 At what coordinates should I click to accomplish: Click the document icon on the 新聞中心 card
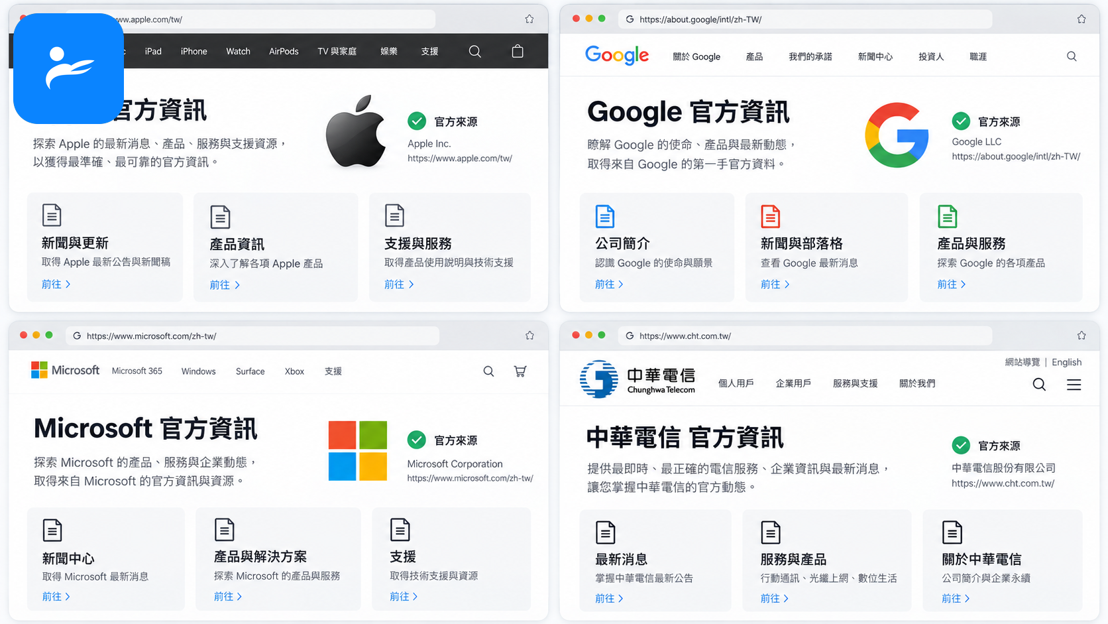pyautogui.click(x=52, y=530)
